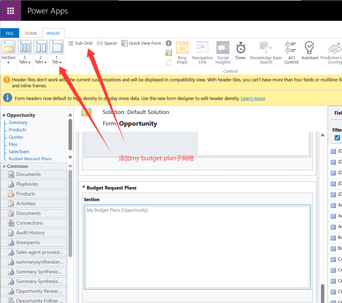Select Connections navigation item
This screenshot has width=342, height=303.
[34, 223]
